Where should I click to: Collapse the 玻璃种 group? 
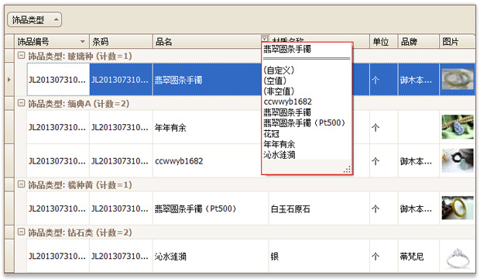click(21, 56)
